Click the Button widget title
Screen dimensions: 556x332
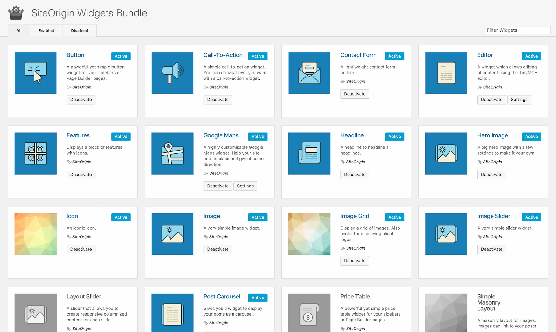(x=75, y=55)
